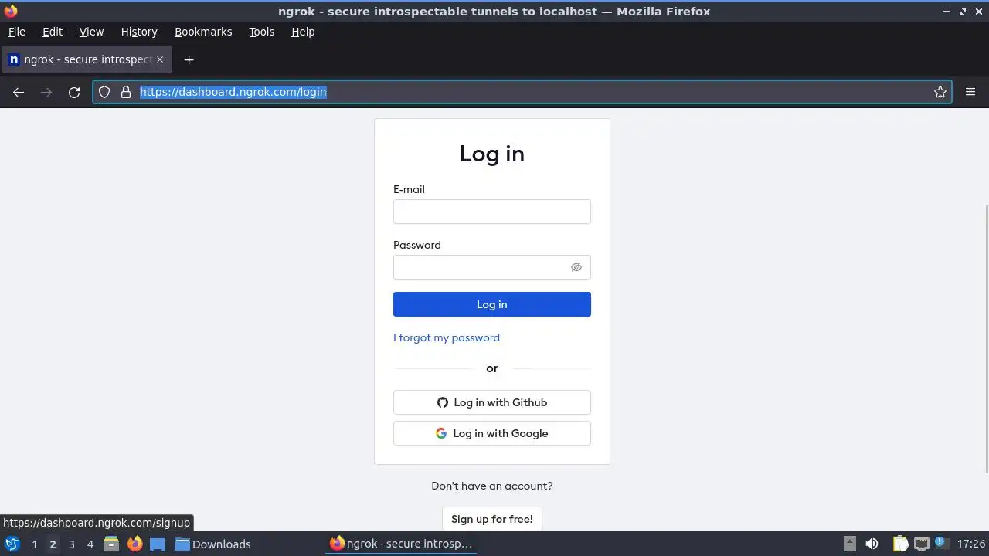Click the URL address bar
This screenshot has width=989, height=556.
(x=522, y=92)
